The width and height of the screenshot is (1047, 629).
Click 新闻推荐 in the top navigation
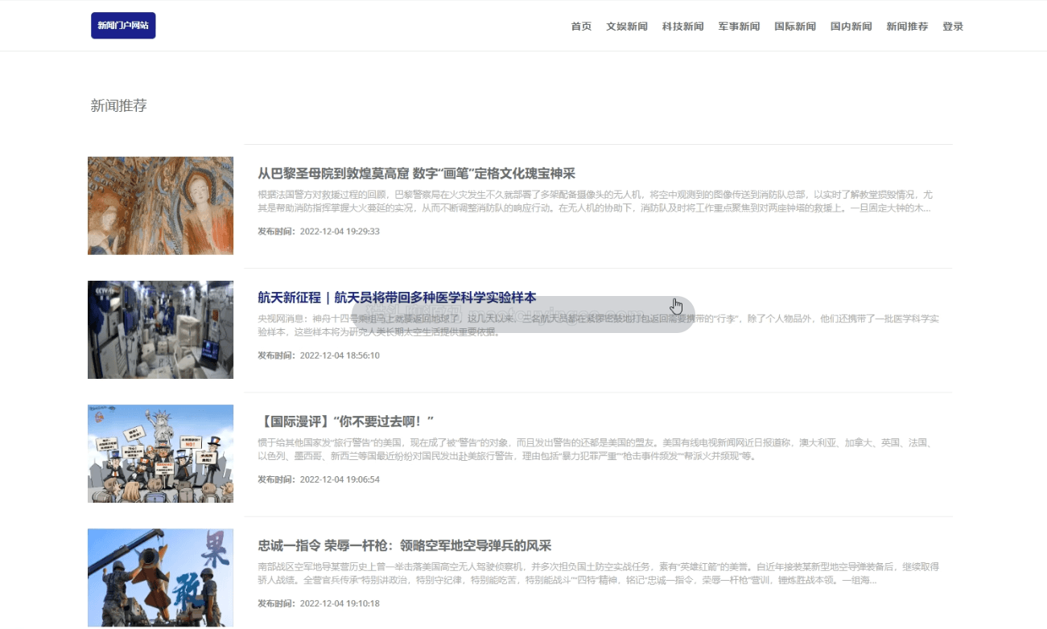pyautogui.click(x=907, y=27)
